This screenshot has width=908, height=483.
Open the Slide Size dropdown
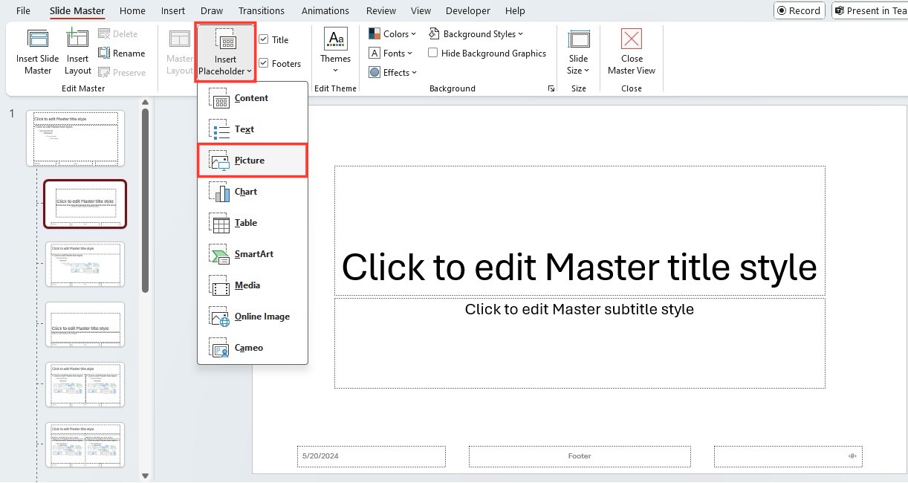(579, 51)
